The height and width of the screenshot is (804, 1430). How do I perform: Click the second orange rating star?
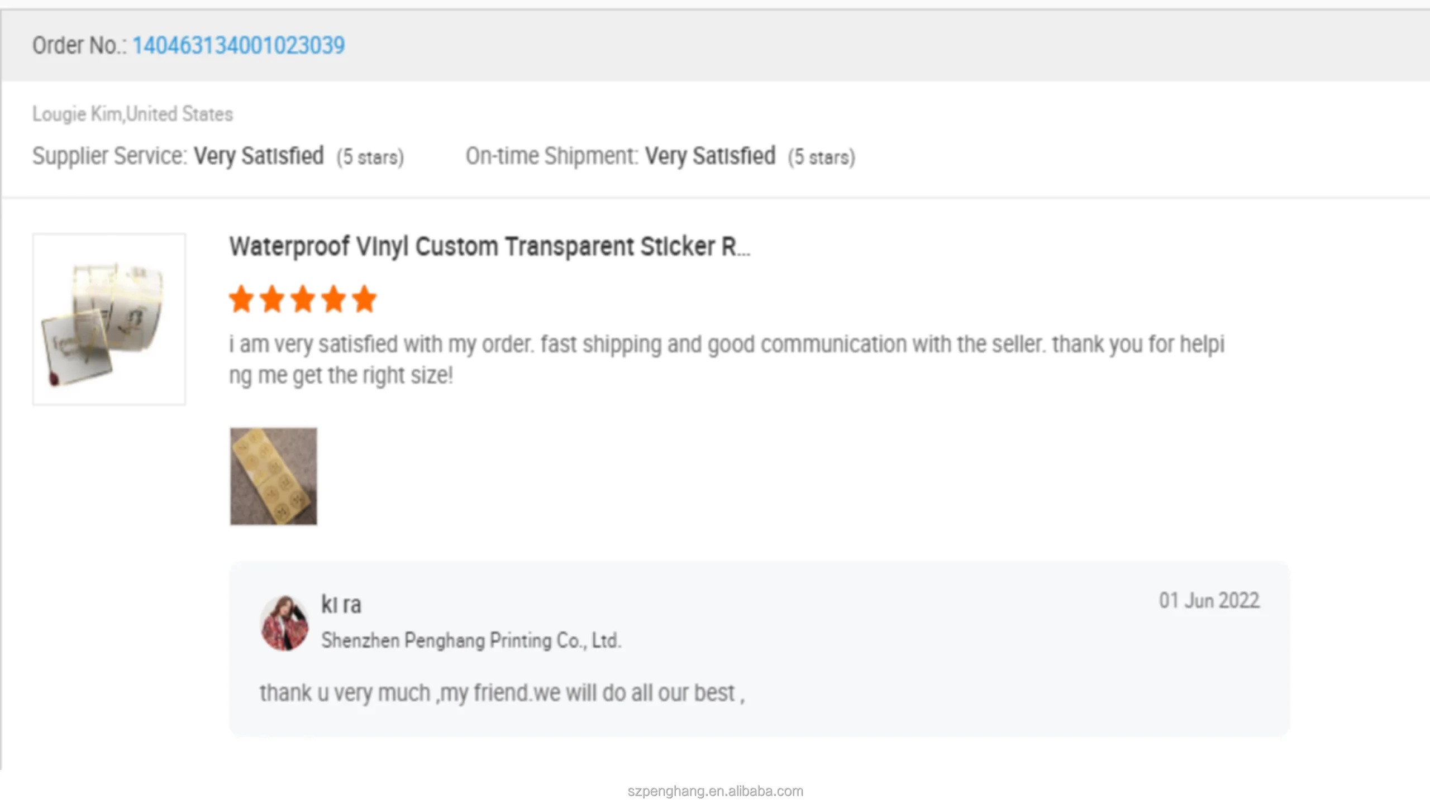pyautogui.click(x=272, y=299)
